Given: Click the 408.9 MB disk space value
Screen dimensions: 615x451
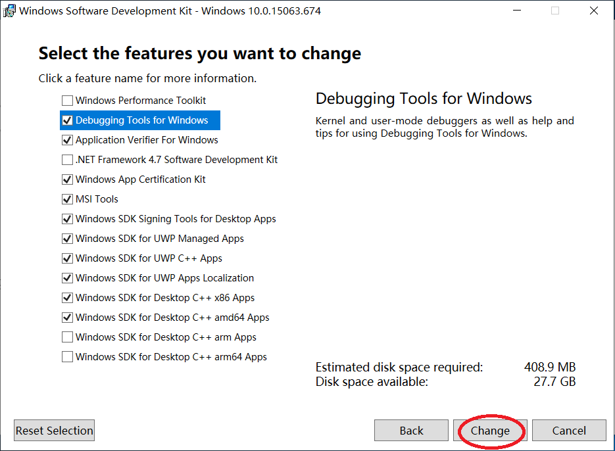Looking at the screenshot, I should coord(550,367).
